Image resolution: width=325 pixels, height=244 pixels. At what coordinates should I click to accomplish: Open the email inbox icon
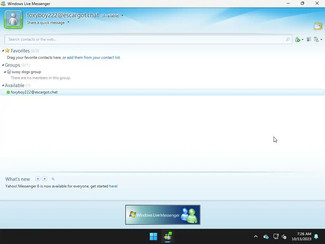coord(318,26)
